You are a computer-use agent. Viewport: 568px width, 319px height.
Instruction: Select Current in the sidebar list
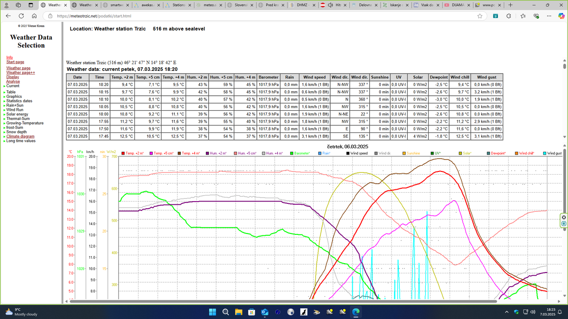tap(13, 86)
